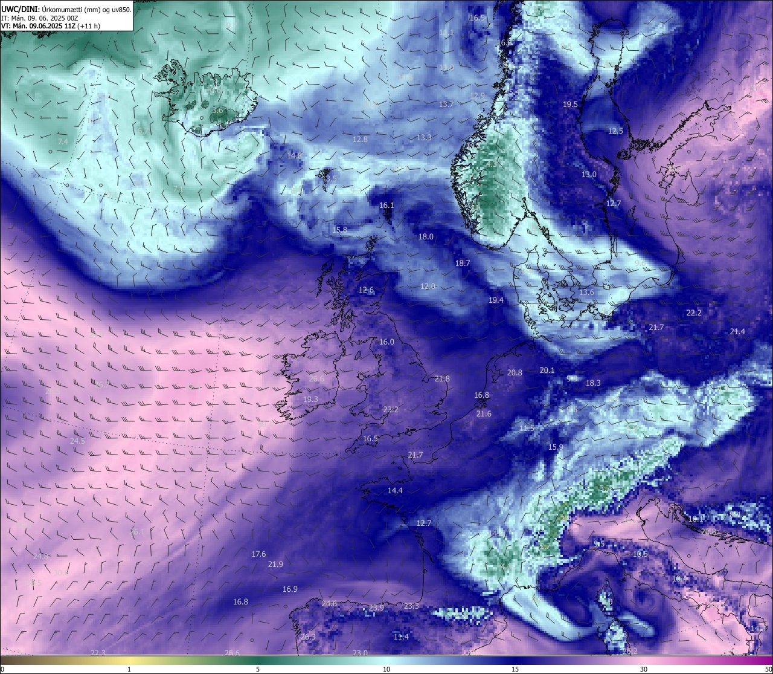Click the 13.6 value over Denmark
The width and height of the screenshot is (773, 674).
click(x=586, y=293)
